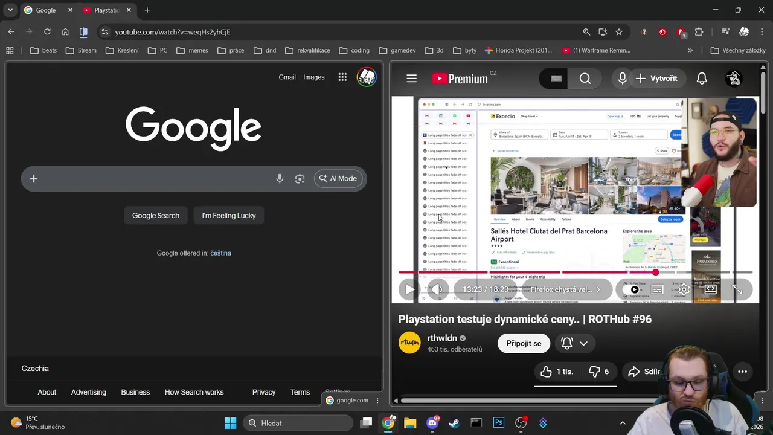Toggle the autoplay switch in player
This screenshot has width=773, height=435.
coord(632,289)
